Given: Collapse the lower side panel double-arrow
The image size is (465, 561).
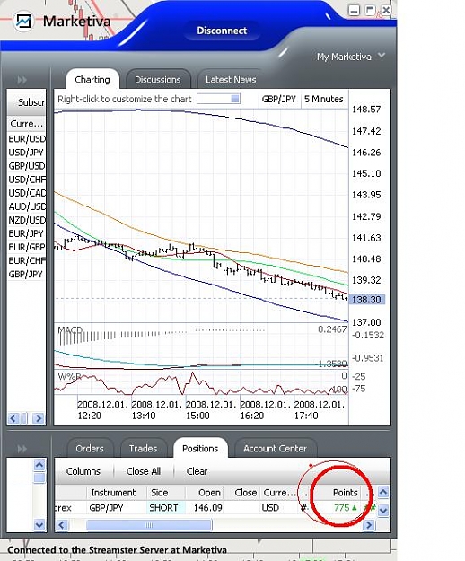Looking at the screenshot, I should coord(22,449).
